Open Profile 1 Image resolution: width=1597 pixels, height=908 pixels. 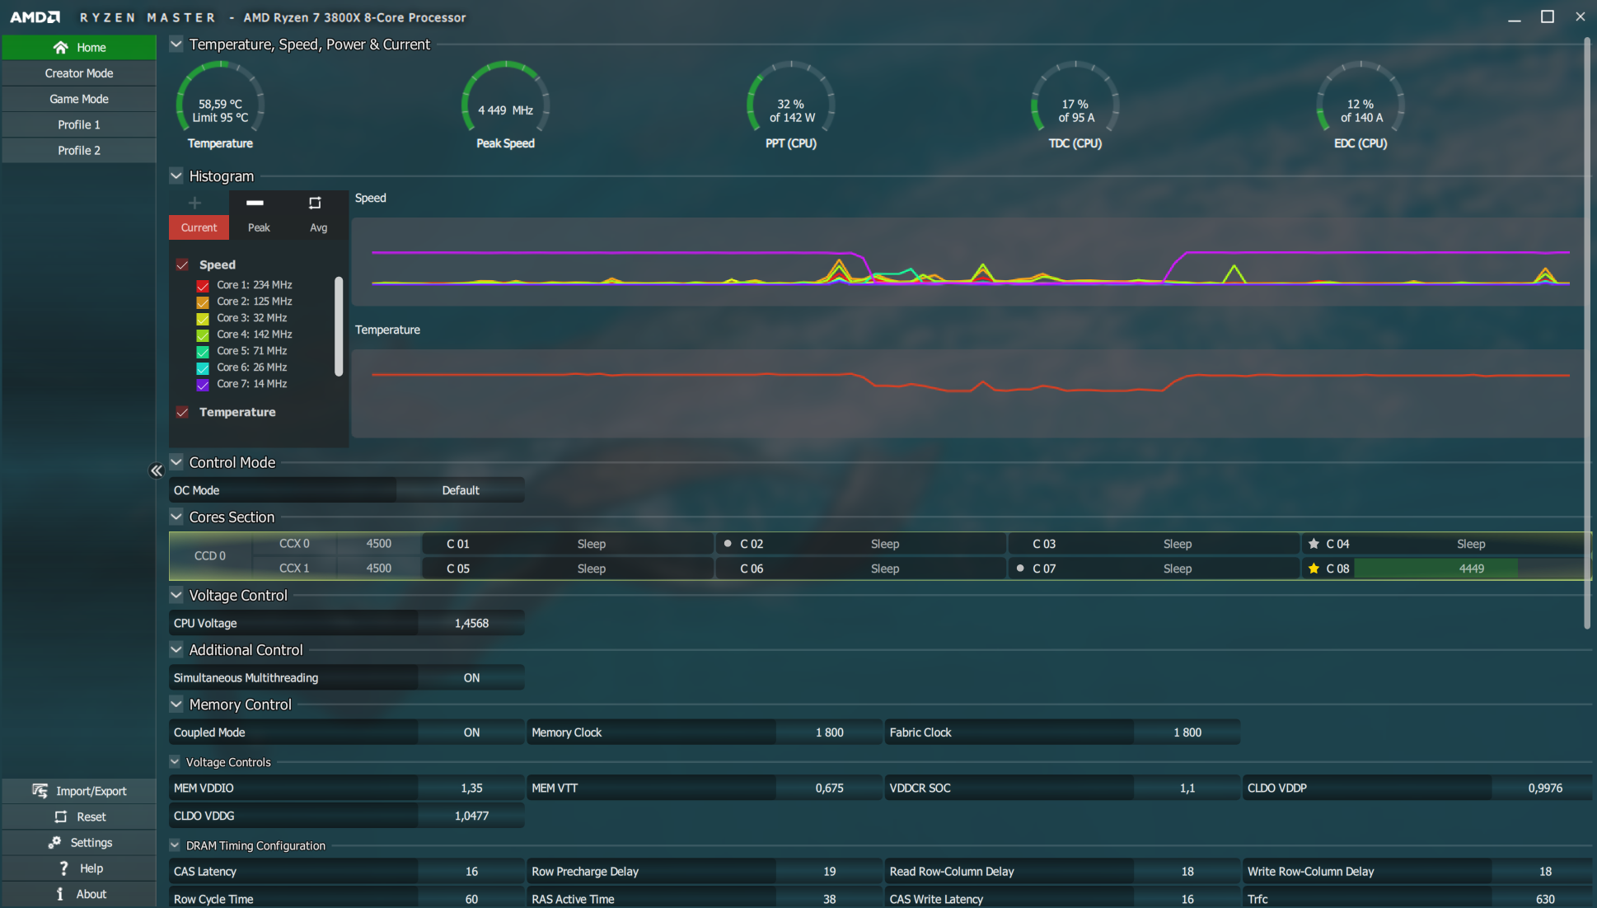click(x=79, y=124)
